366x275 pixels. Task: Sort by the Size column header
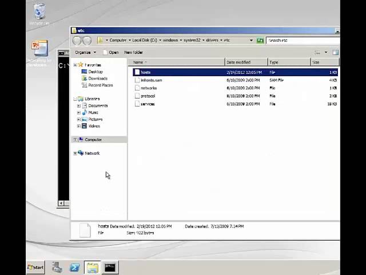(325, 62)
